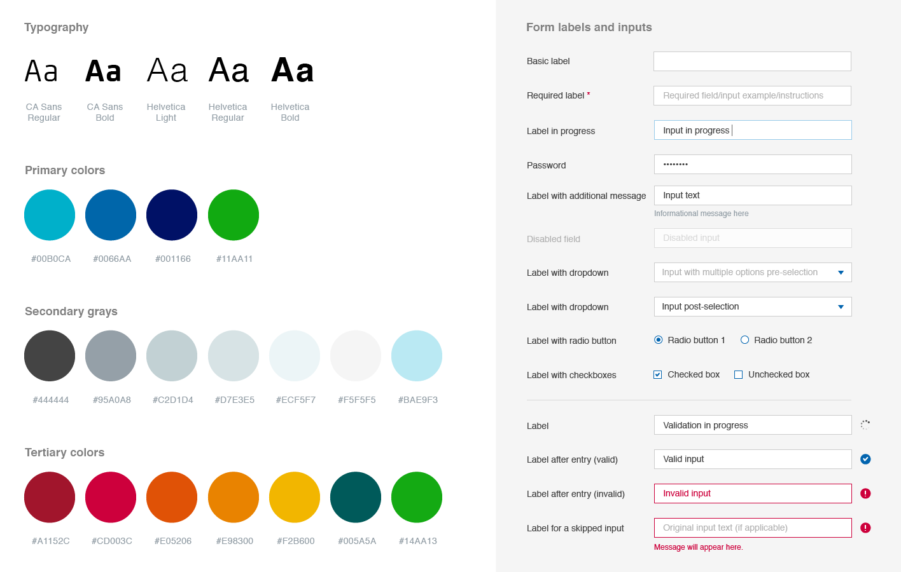Click the Typography heading
Viewport: 901px width, 572px height.
tap(57, 27)
